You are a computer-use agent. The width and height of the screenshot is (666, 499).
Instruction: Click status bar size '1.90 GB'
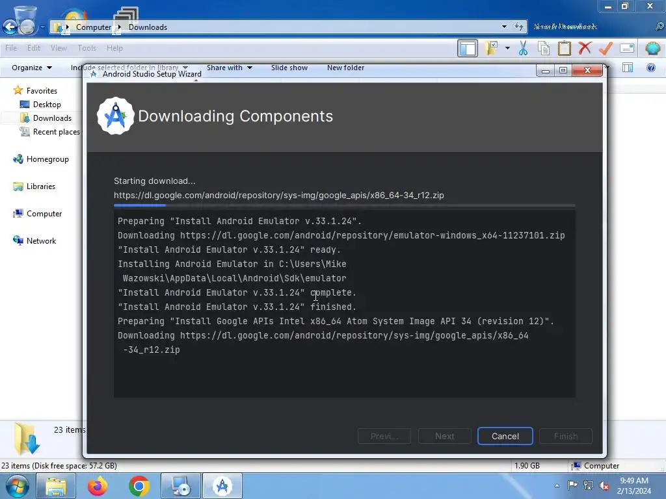527,465
